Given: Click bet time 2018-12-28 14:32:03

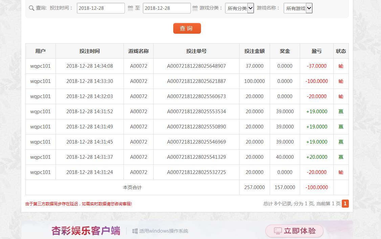Looking at the screenshot, I should click(90, 96).
